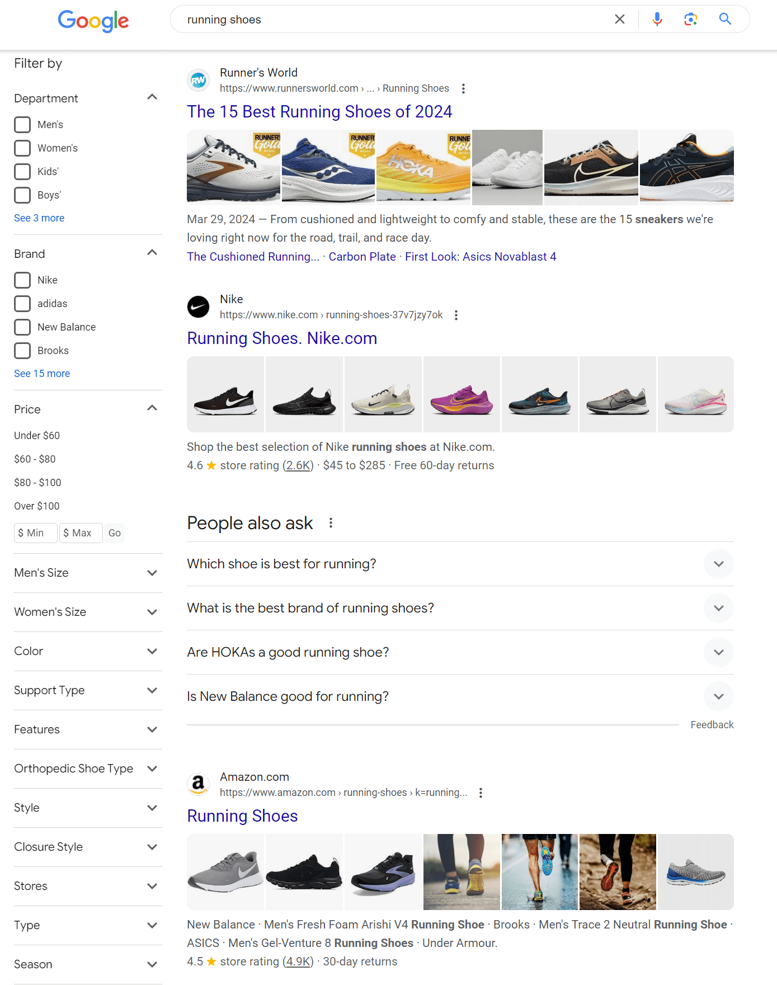Open 'First Look: Asics Novablast 4' sitelink
The height and width of the screenshot is (985, 777).
coord(481,257)
